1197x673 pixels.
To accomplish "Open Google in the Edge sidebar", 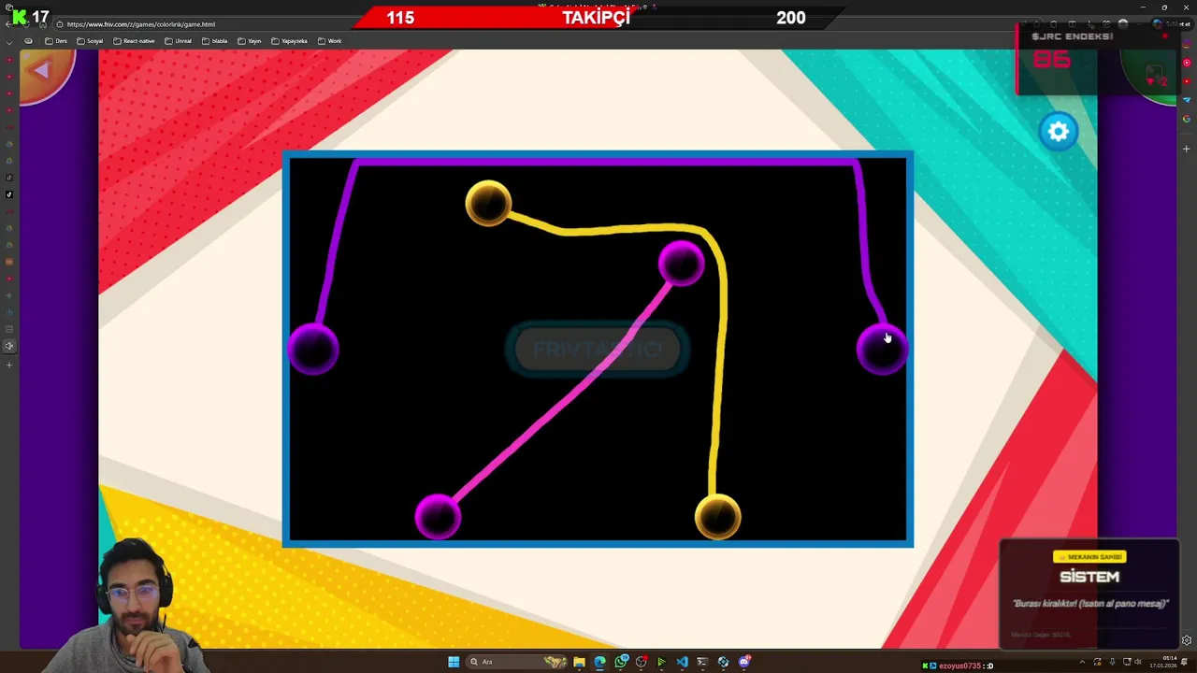I will click(x=1187, y=119).
